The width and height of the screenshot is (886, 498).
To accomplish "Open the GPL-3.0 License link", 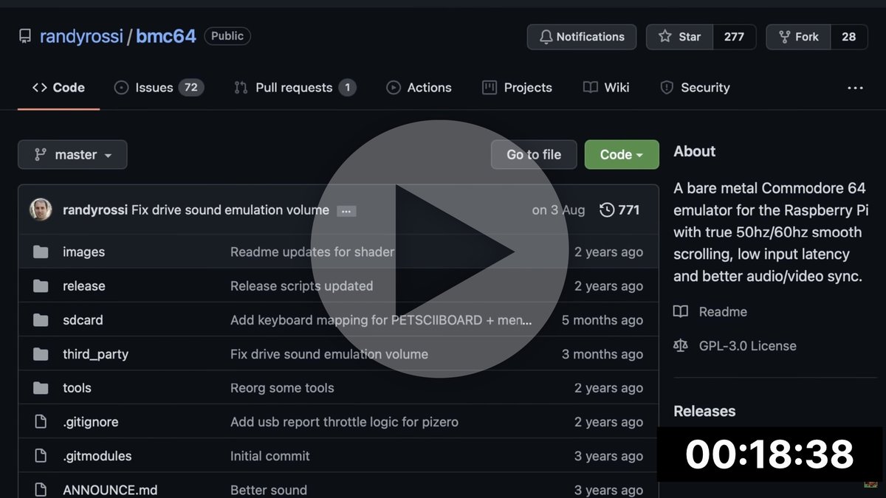I will coord(747,345).
